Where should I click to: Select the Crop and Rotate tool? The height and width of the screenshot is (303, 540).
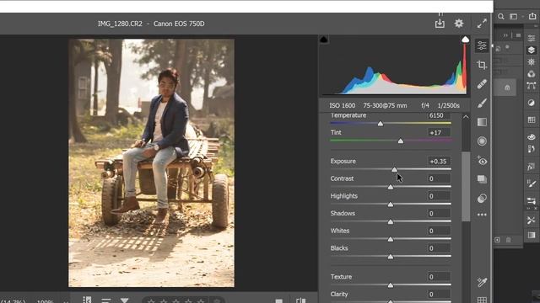click(x=482, y=65)
